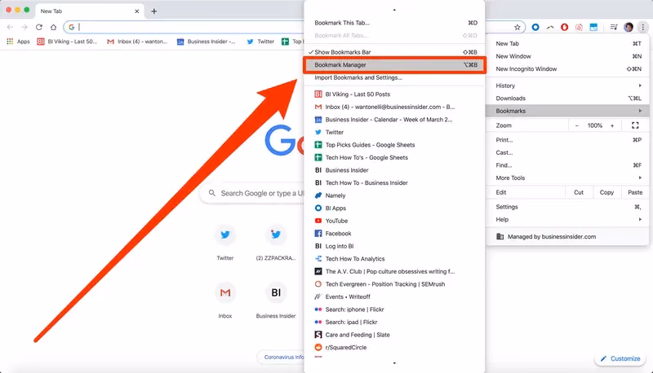
Task: Decrease zoom with the minus button
Action: 577,125
